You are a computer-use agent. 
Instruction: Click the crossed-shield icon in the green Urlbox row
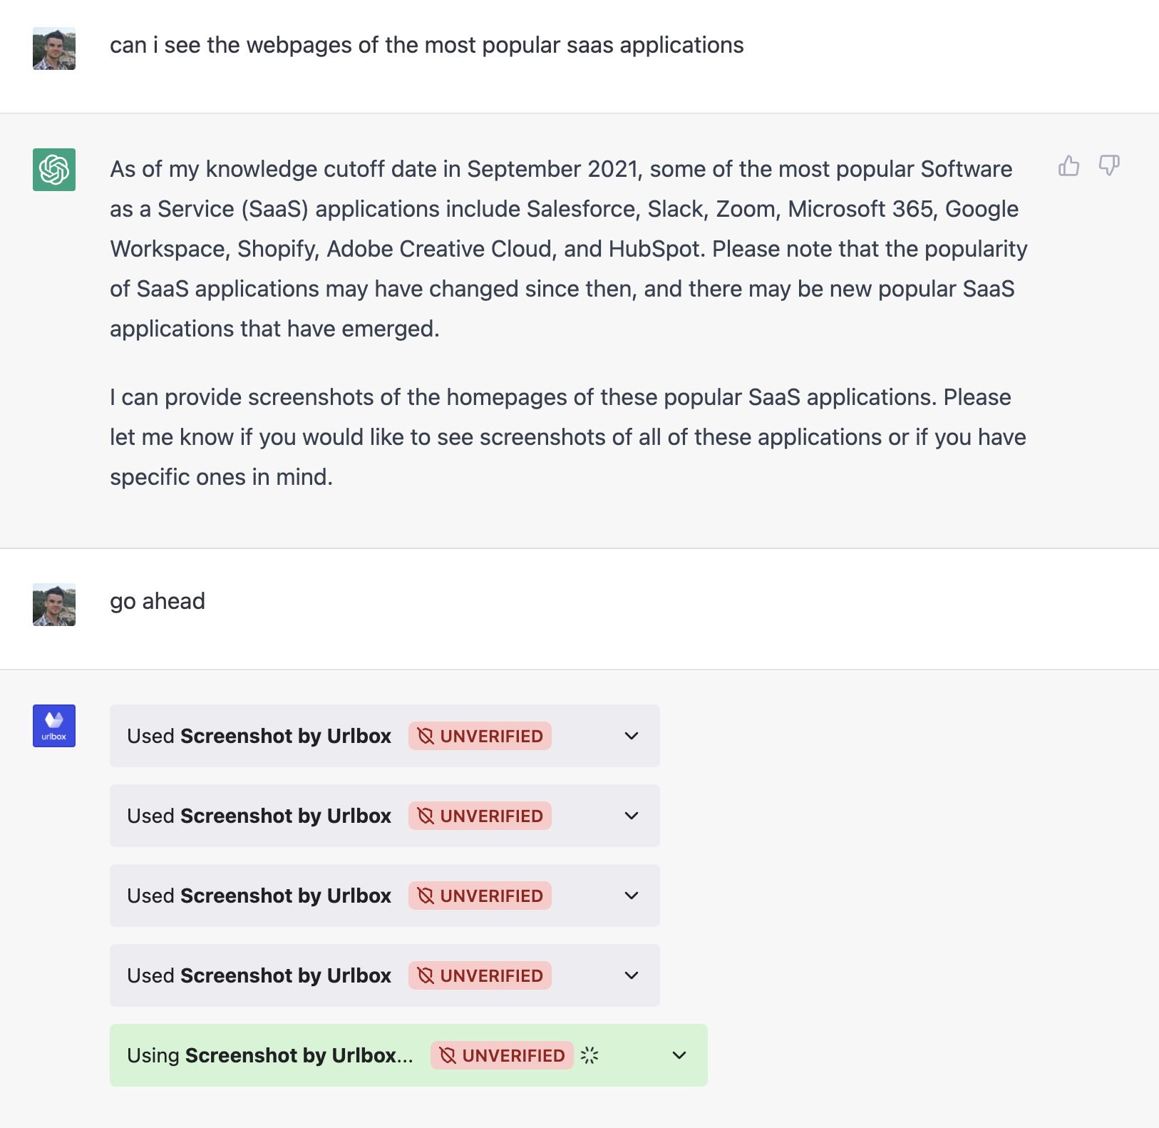click(x=448, y=1055)
